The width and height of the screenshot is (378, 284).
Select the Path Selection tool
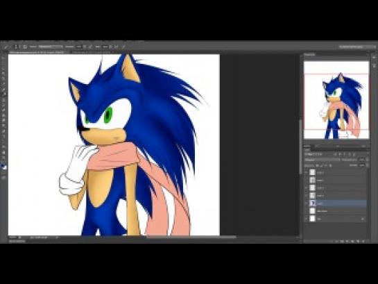click(x=4, y=142)
